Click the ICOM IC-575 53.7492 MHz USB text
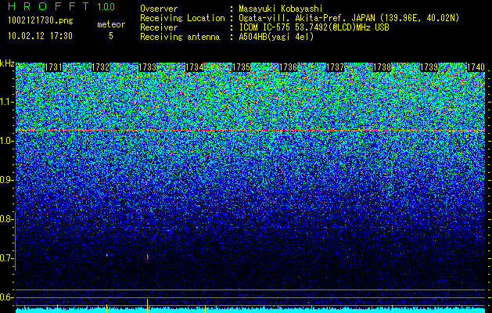The height and width of the screenshot is (313, 492). pyautogui.click(x=314, y=27)
